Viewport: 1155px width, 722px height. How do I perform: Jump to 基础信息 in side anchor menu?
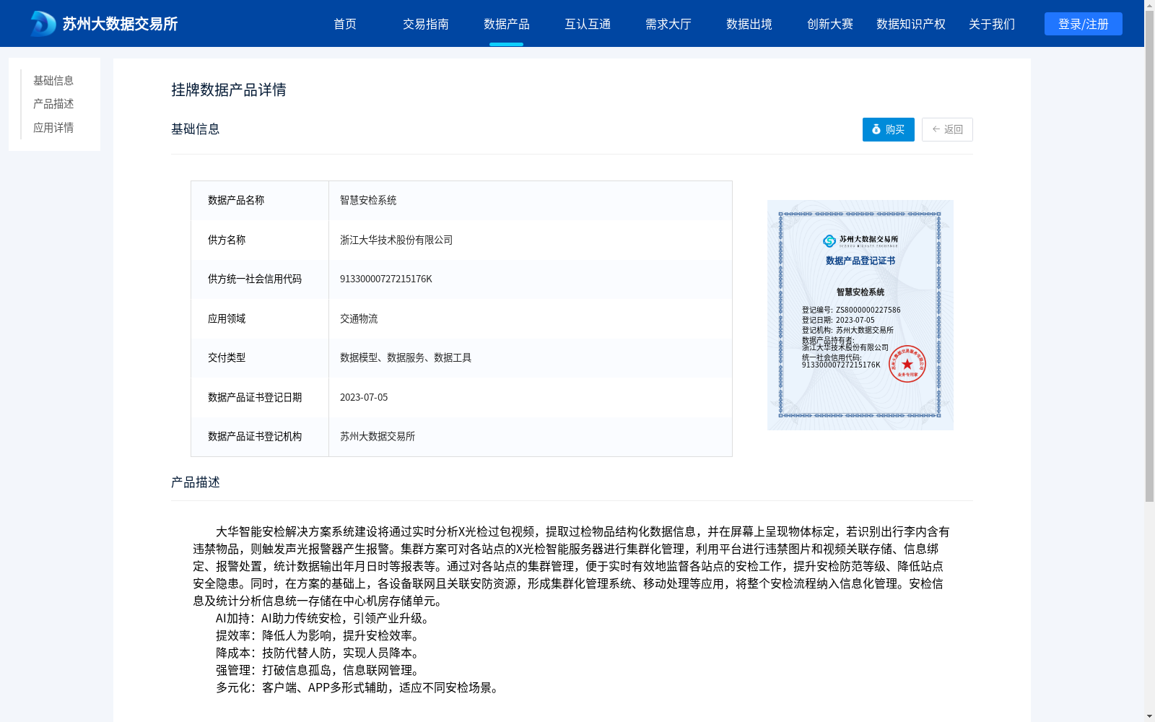tap(53, 80)
